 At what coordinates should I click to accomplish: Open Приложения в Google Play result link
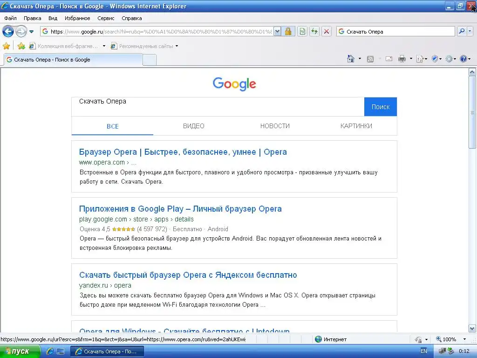[x=180, y=209]
